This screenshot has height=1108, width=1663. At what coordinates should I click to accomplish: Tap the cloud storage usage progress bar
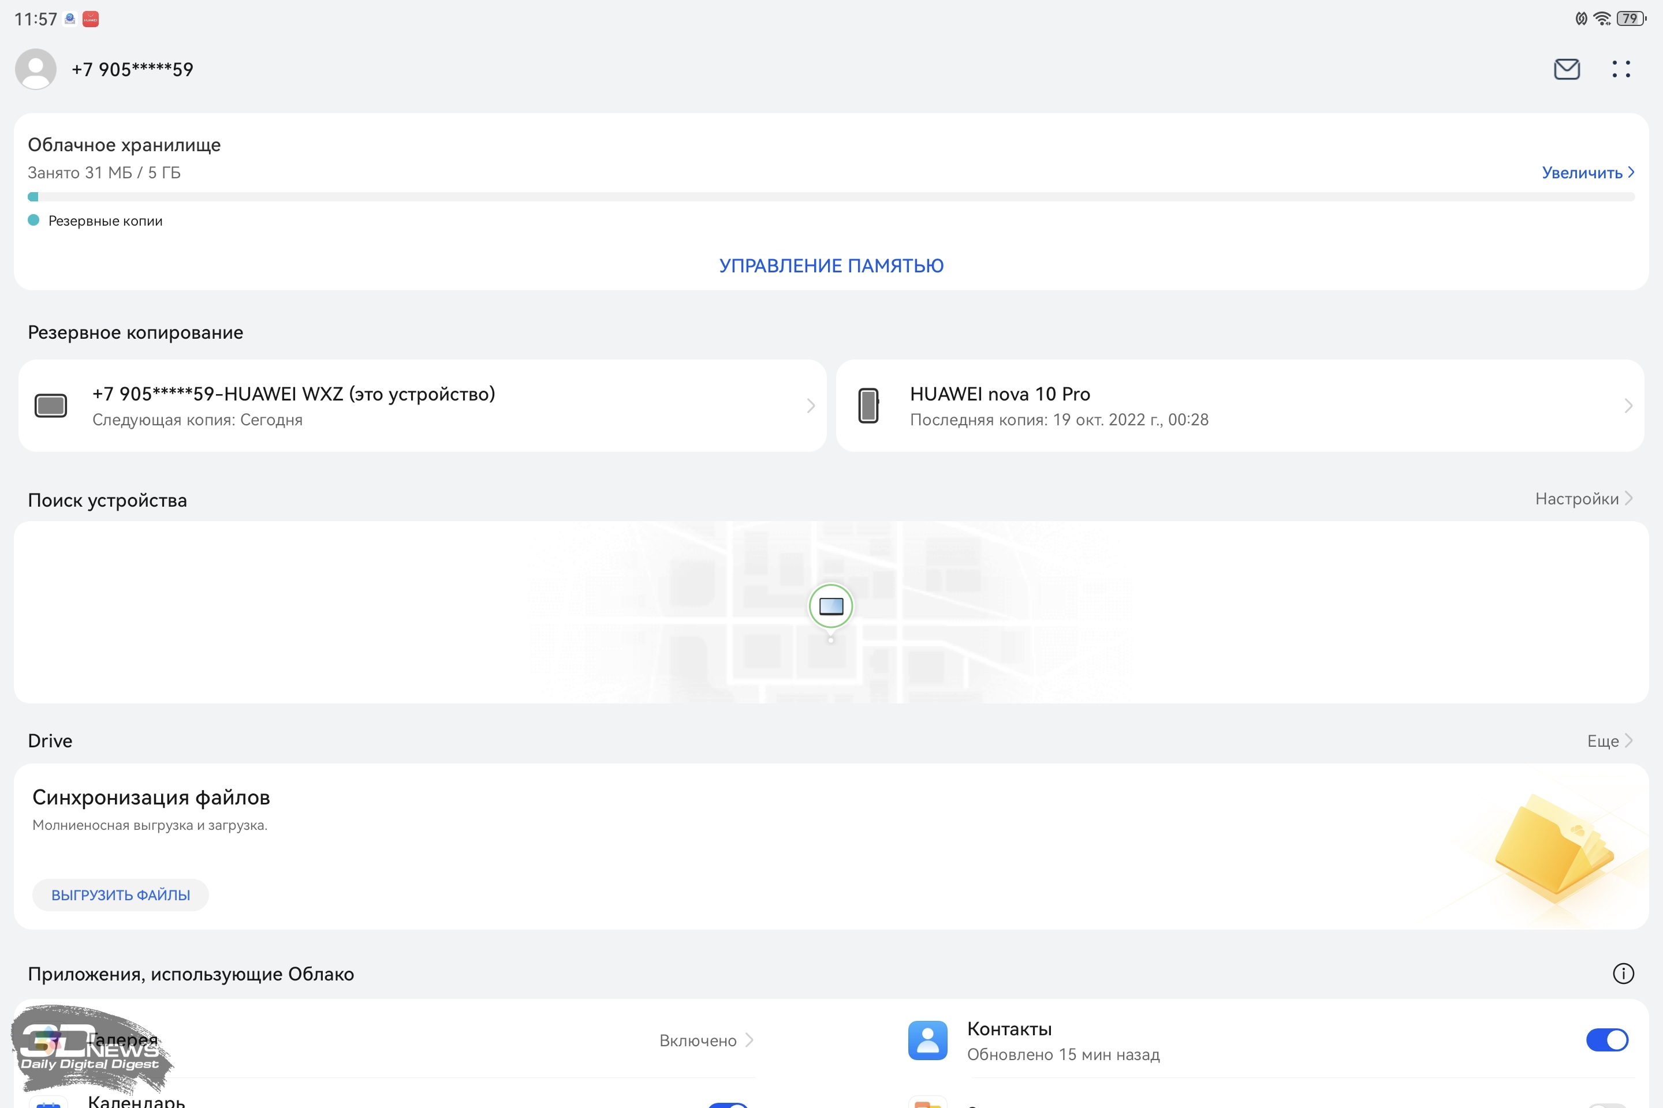[831, 196]
